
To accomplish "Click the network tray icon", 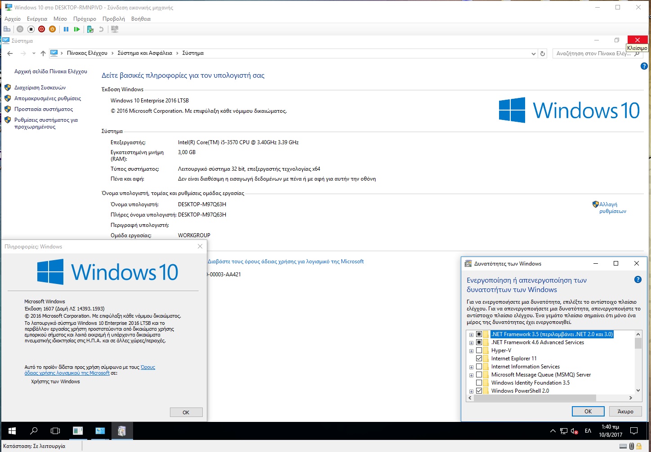I will 564,431.
